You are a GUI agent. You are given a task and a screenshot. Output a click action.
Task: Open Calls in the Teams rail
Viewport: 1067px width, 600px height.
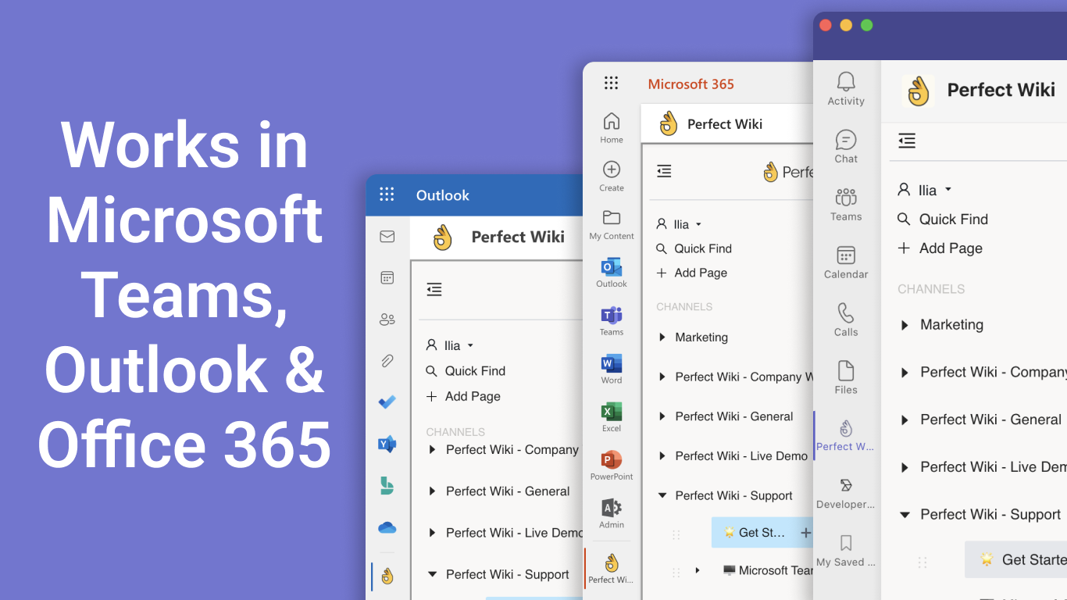(x=846, y=320)
